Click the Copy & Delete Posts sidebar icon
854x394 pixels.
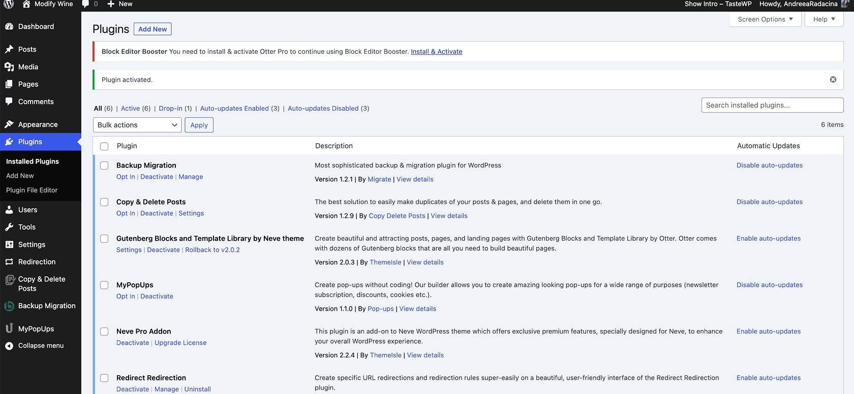point(10,280)
